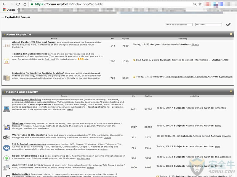Viewport: 237px width, 177px height.
Task: Click the browser forward arrow
Action: point(11,4)
